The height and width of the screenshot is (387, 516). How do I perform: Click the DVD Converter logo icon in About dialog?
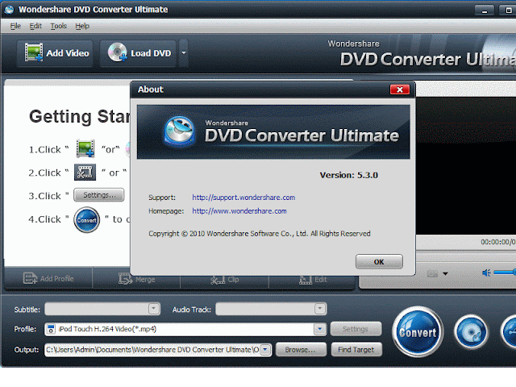(179, 131)
